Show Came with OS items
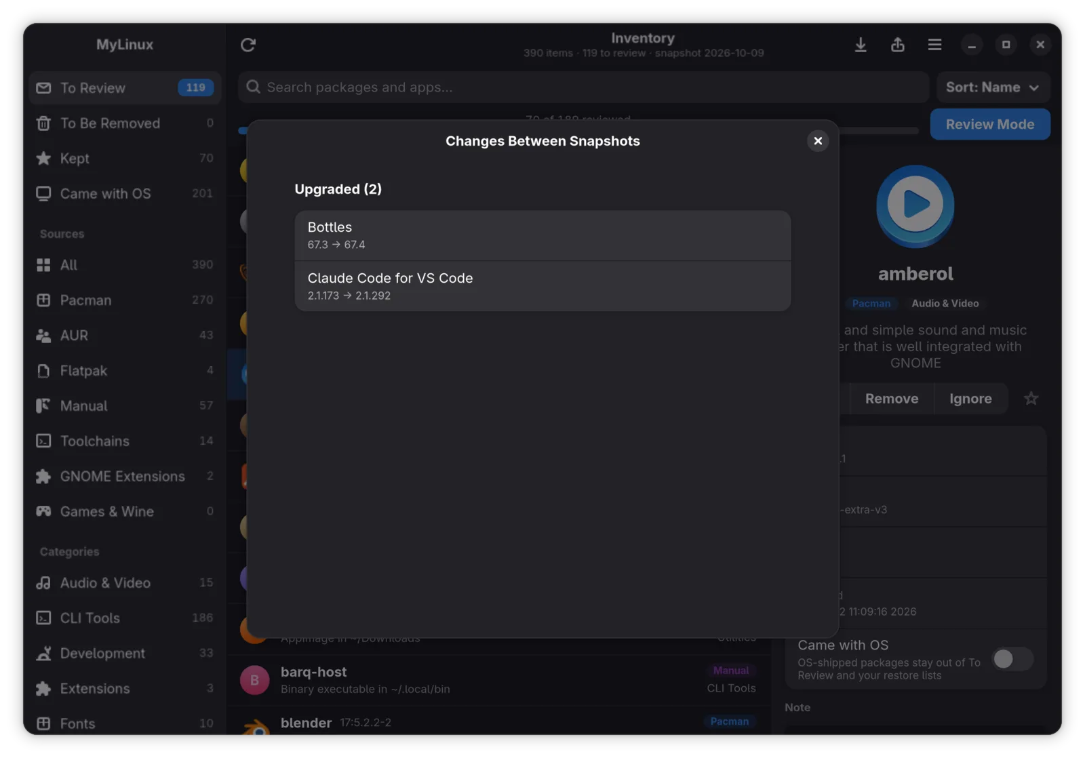1085x758 pixels. pyautogui.click(x=125, y=194)
